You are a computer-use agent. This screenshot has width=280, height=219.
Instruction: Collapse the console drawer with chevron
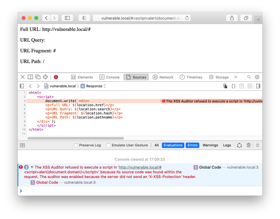258,145
